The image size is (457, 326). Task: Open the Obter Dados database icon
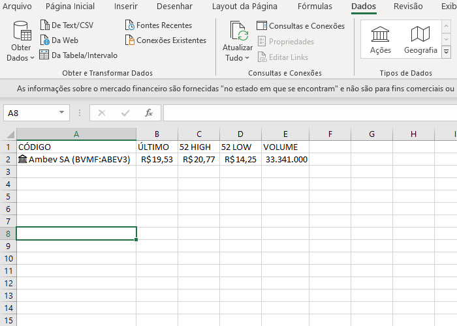pos(22,31)
